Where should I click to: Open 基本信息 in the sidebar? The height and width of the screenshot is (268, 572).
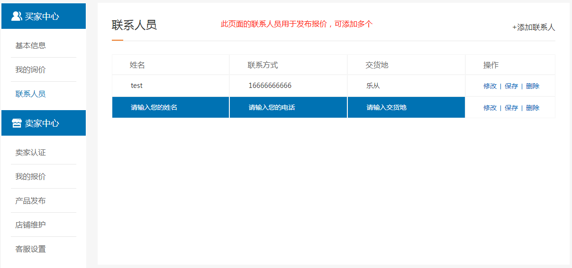(x=30, y=45)
